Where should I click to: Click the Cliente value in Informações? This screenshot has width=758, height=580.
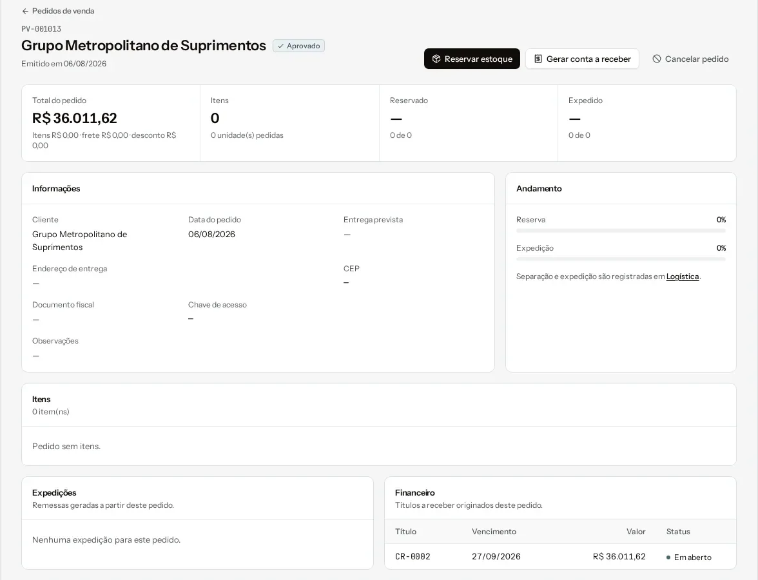coord(80,241)
